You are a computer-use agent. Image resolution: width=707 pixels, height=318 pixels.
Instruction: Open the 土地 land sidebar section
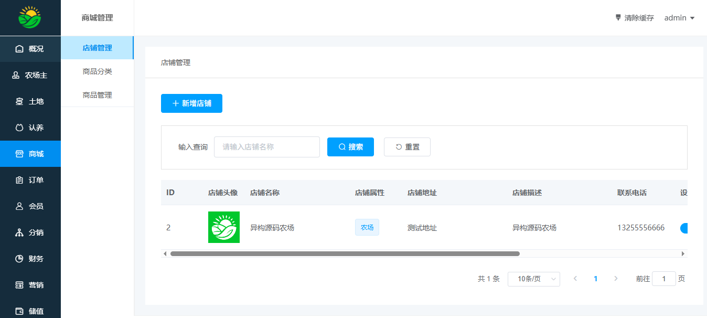tap(30, 101)
